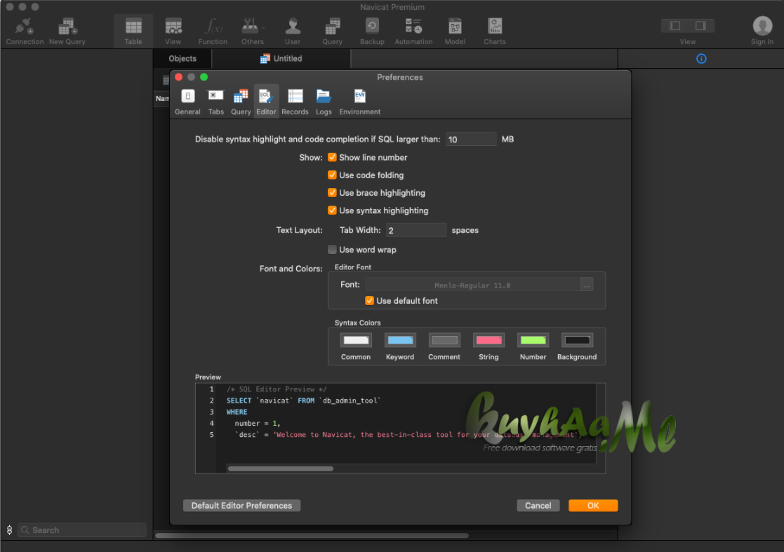The width and height of the screenshot is (784, 552).
Task: Uncheck Use syntax highlighting
Action: pos(332,210)
